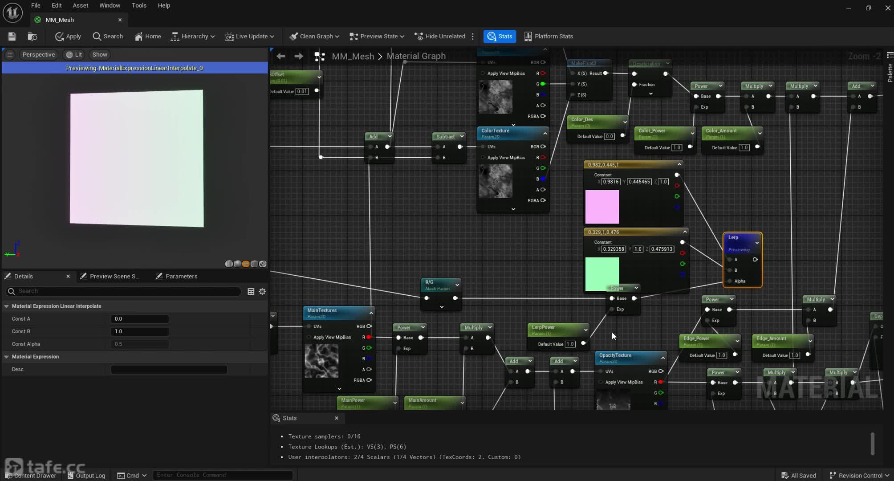Click the MM_Mesh breadcrumb link
This screenshot has width=894, height=481.
(x=353, y=56)
